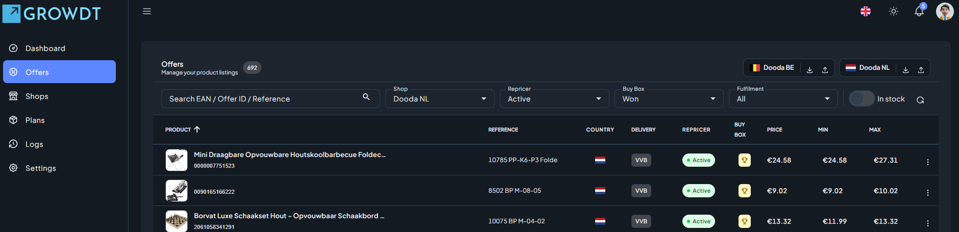Open notifications bell icon
The height and width of the screenshot is (232, 959).
tap(919, 11)
